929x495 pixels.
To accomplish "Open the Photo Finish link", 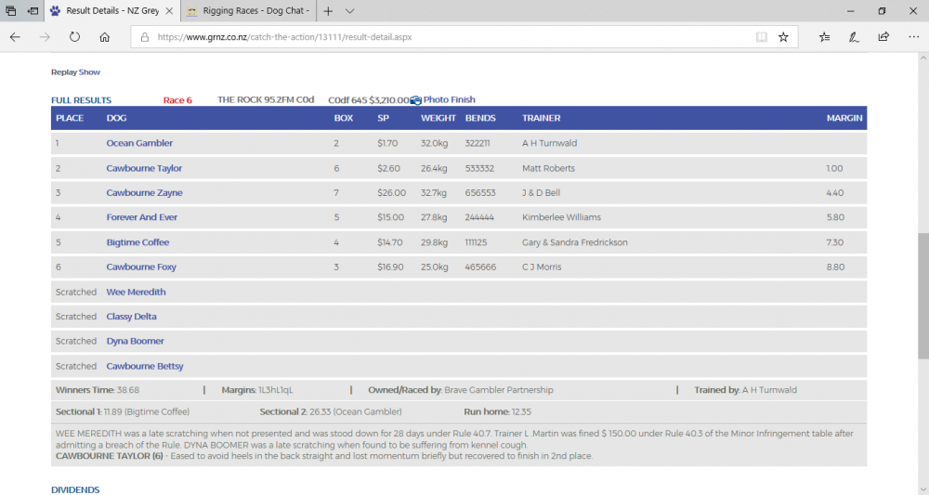I will tap(449, 100).
